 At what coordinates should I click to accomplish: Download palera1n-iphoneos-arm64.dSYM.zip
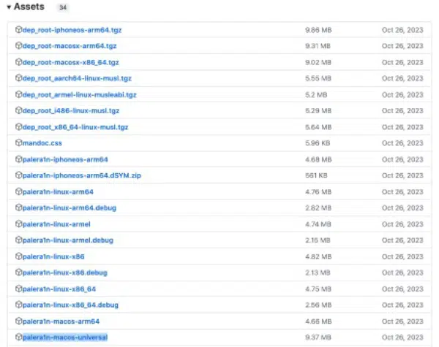pos(75,175)
